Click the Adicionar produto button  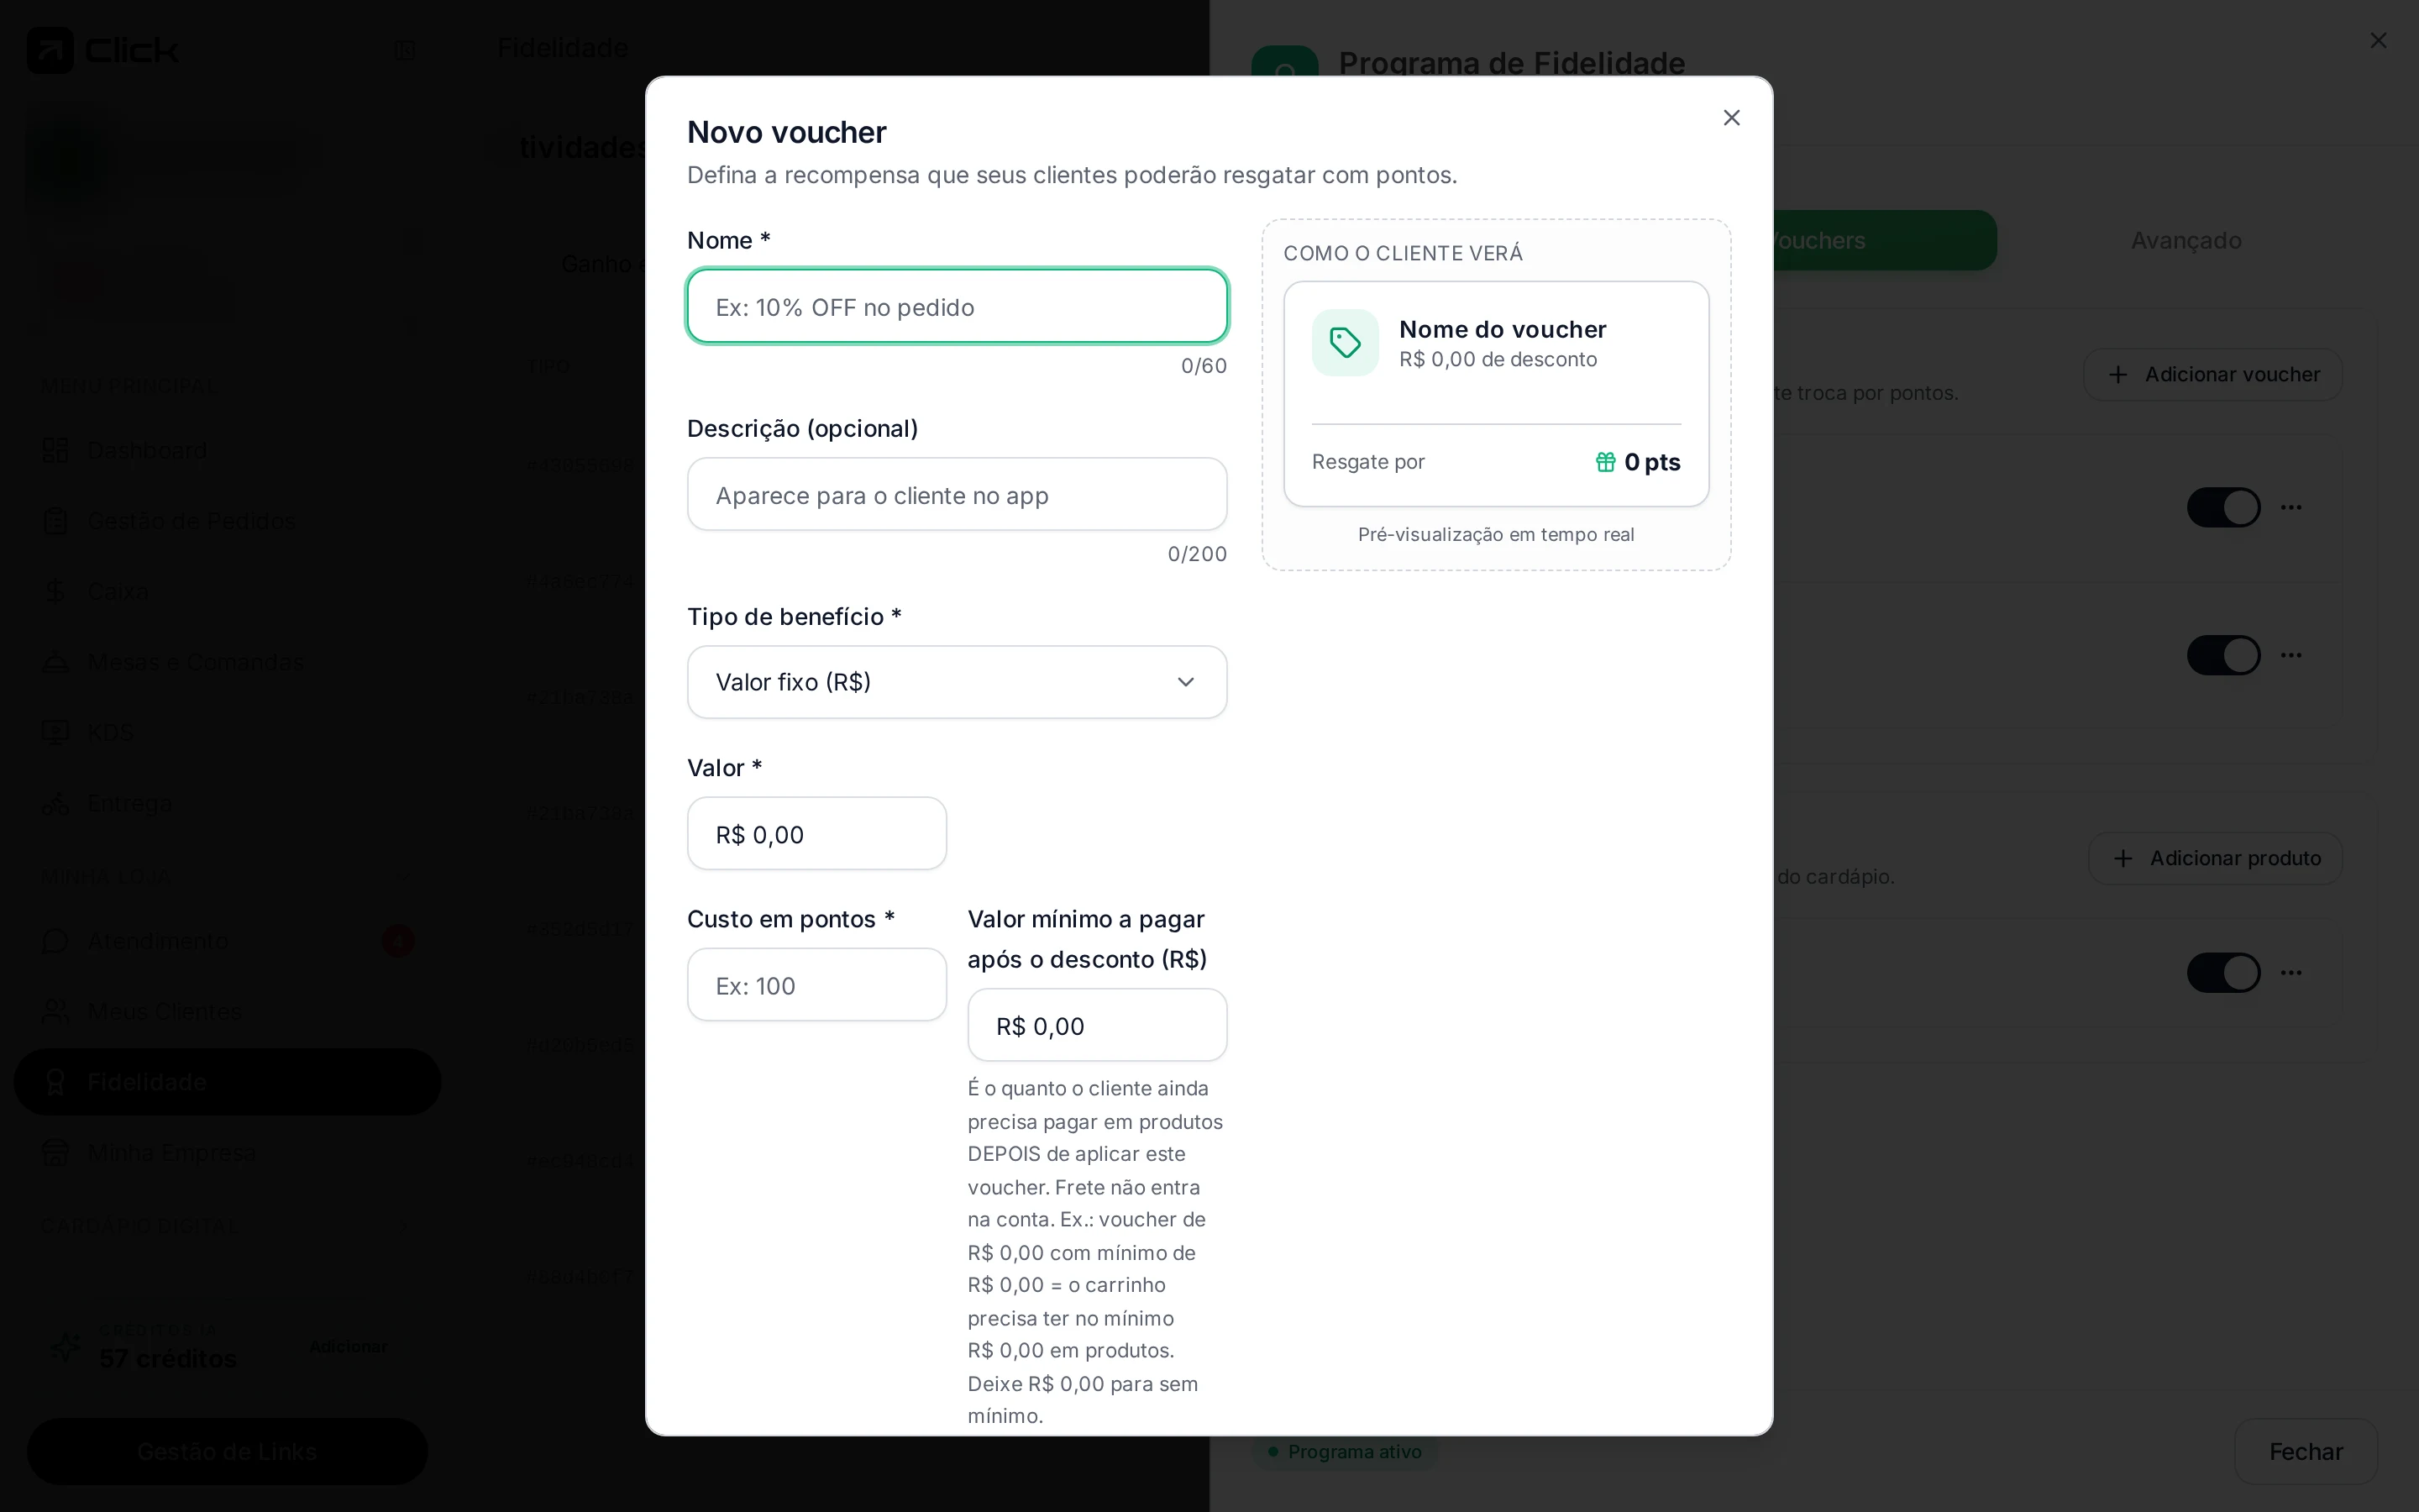point(2215,859)
